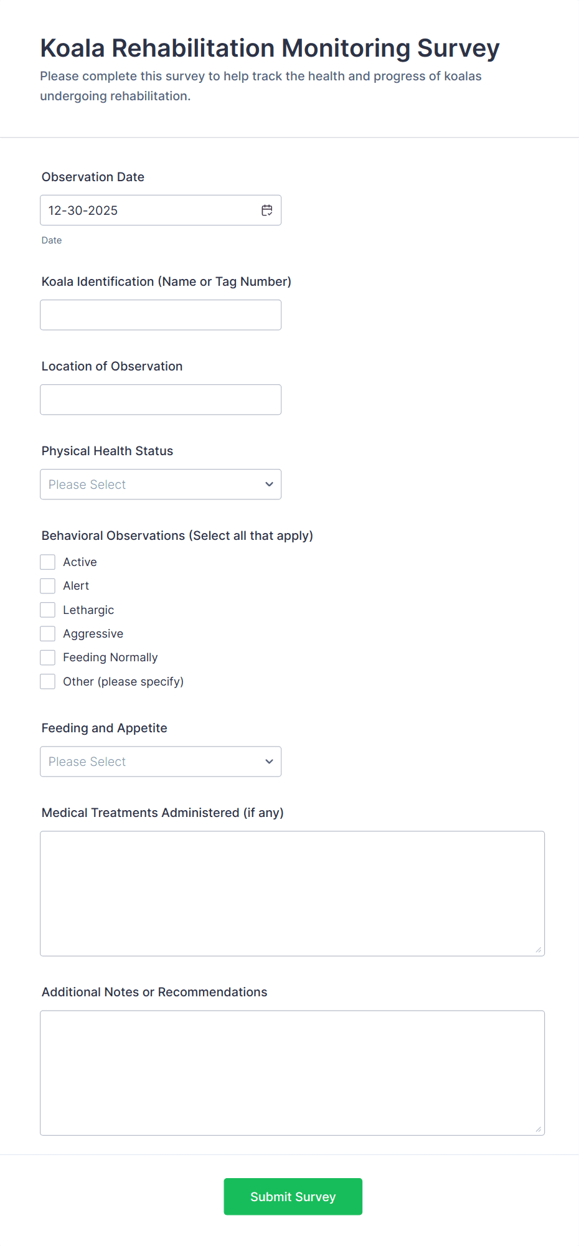The height and width of the screenshot is (1246, 579).
Task: Click the Feeding and Appetite dropdown chevron
Action: point(268,761)
